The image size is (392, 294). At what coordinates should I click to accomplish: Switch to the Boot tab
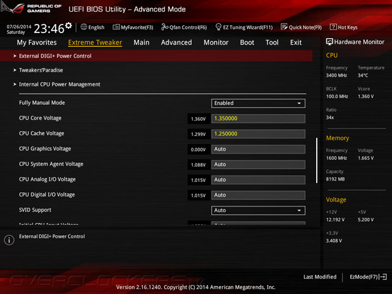247,42
